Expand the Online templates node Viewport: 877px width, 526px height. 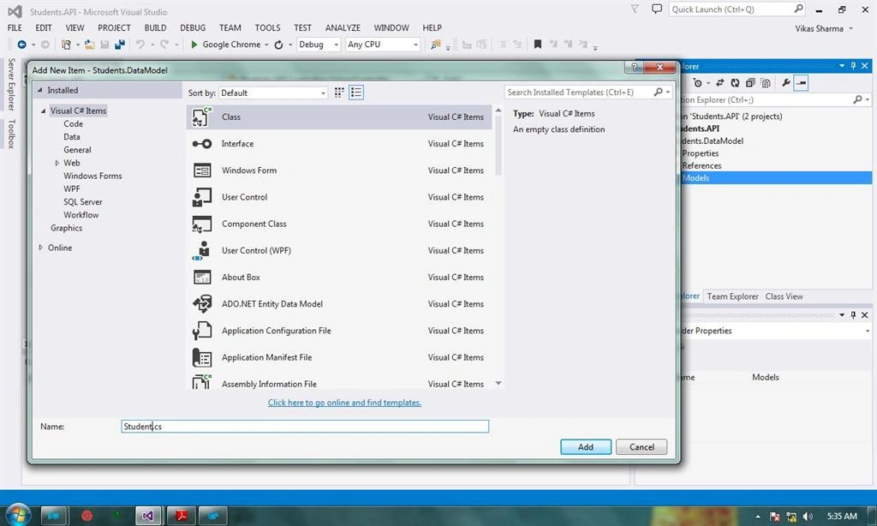[x=41, y=248]
